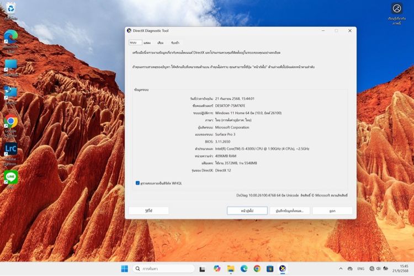This screenshot has width=414, height=276.
Task: Open Task View from the taskbar
Action: (202, 269)
